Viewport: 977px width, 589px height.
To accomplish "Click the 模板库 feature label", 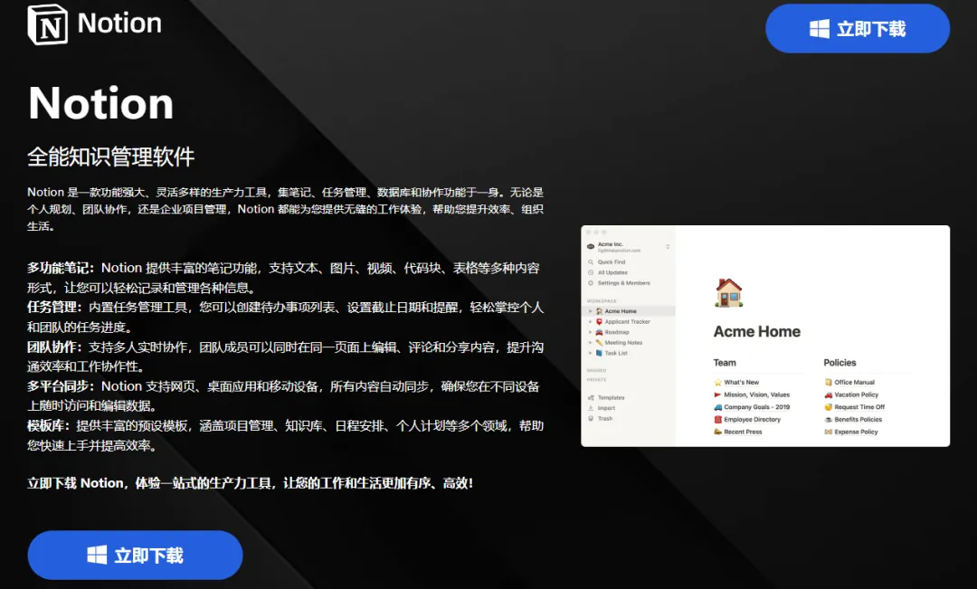I will tap(48, 426).
